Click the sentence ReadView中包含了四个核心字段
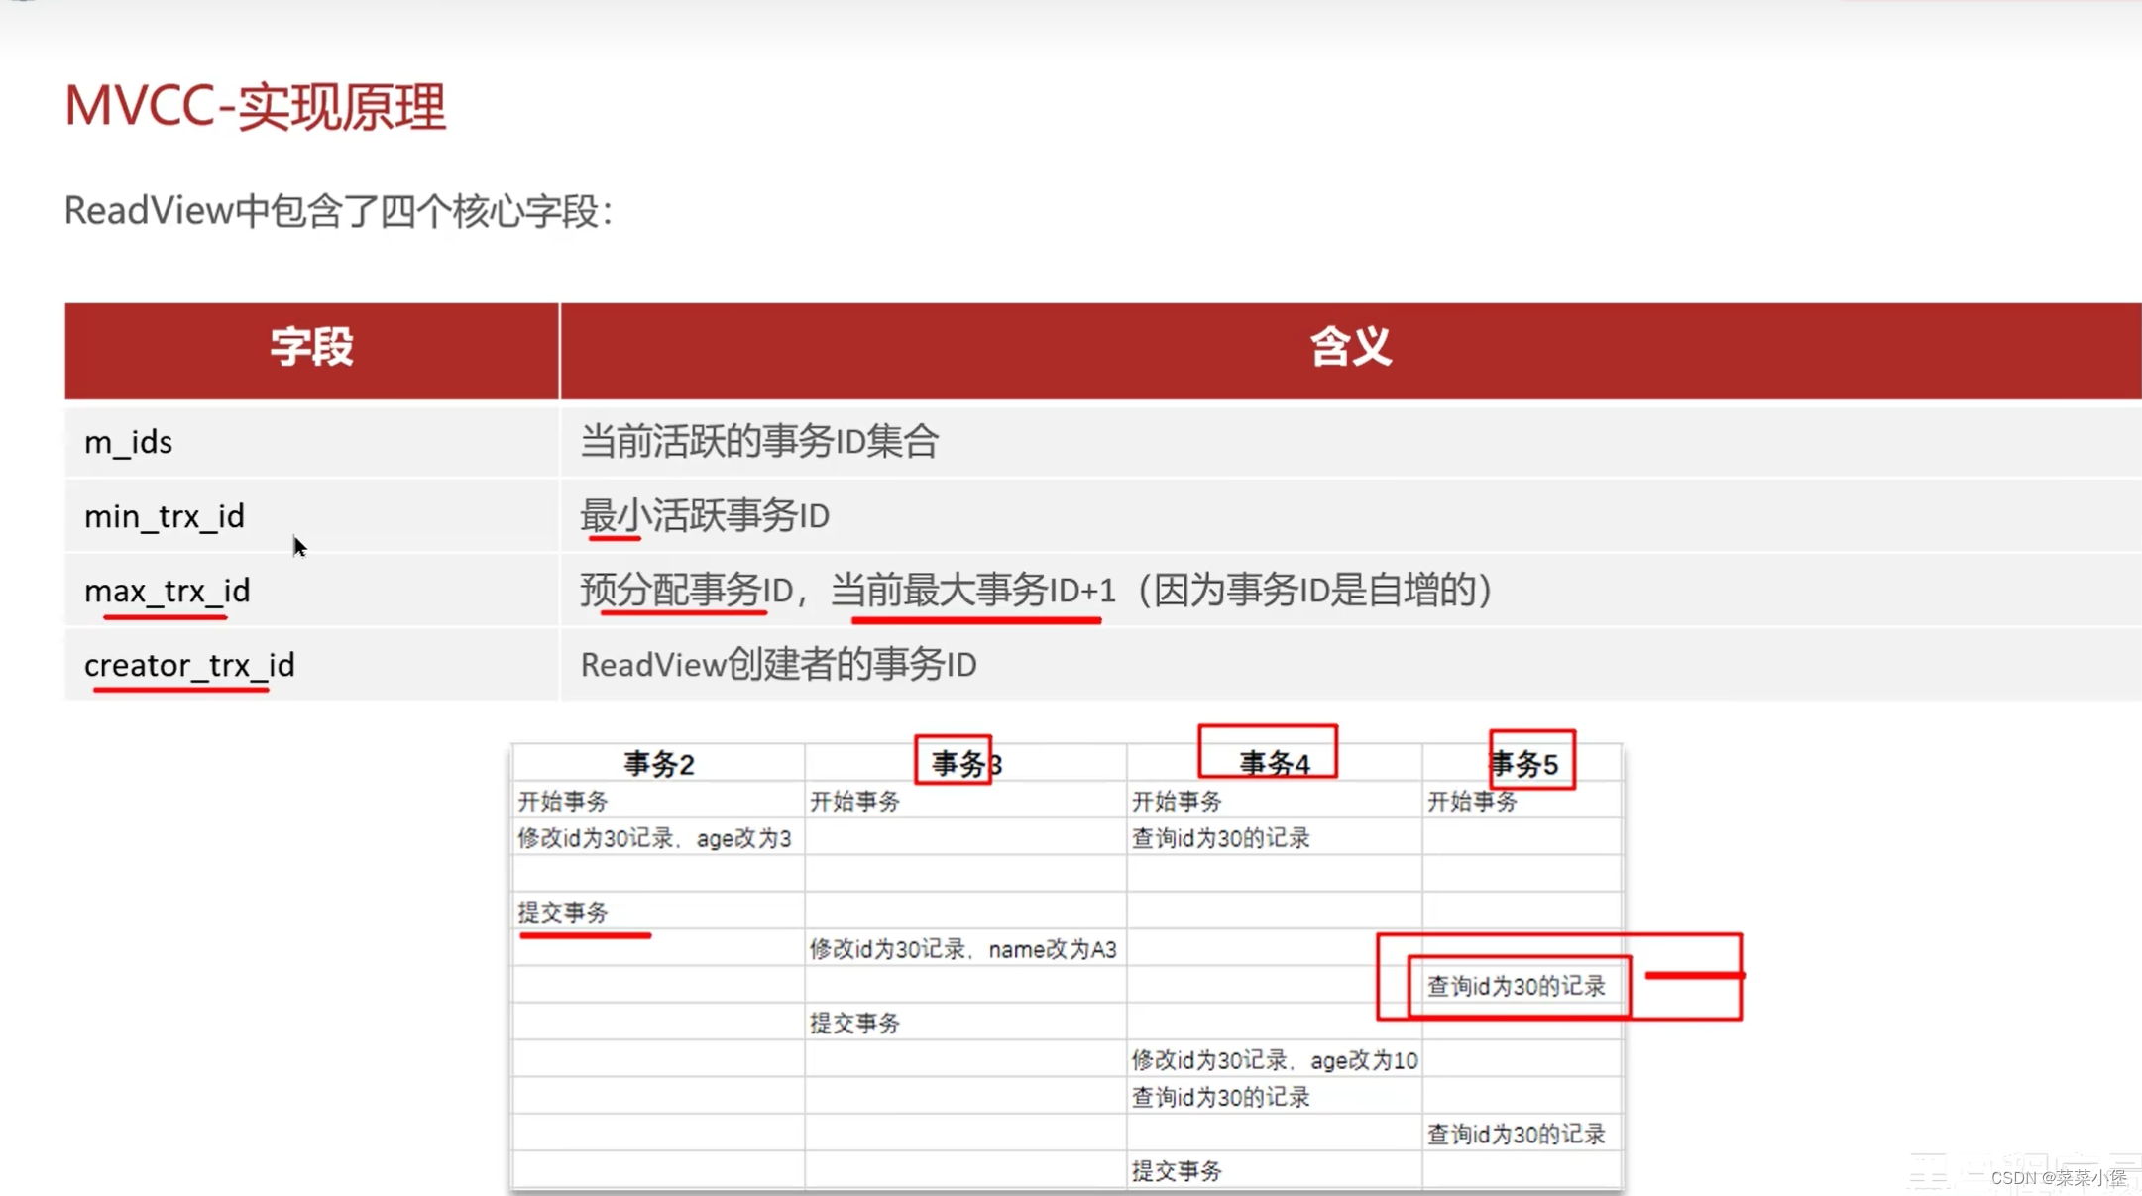2142x1196 pixels. (338, 211)
